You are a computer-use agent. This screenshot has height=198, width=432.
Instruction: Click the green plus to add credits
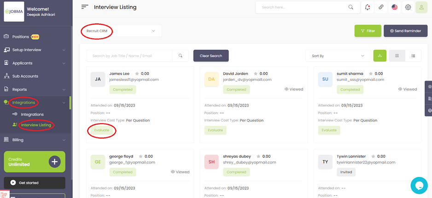[x=54, y=162]
